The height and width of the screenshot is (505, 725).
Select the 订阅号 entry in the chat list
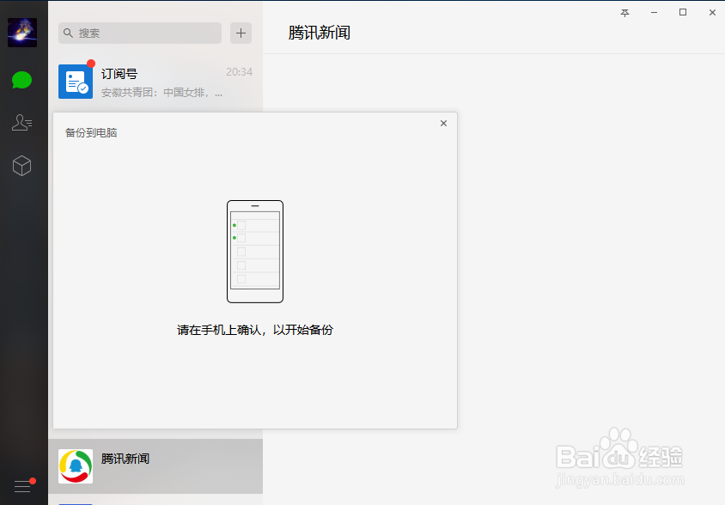click(x=159, y=81)
